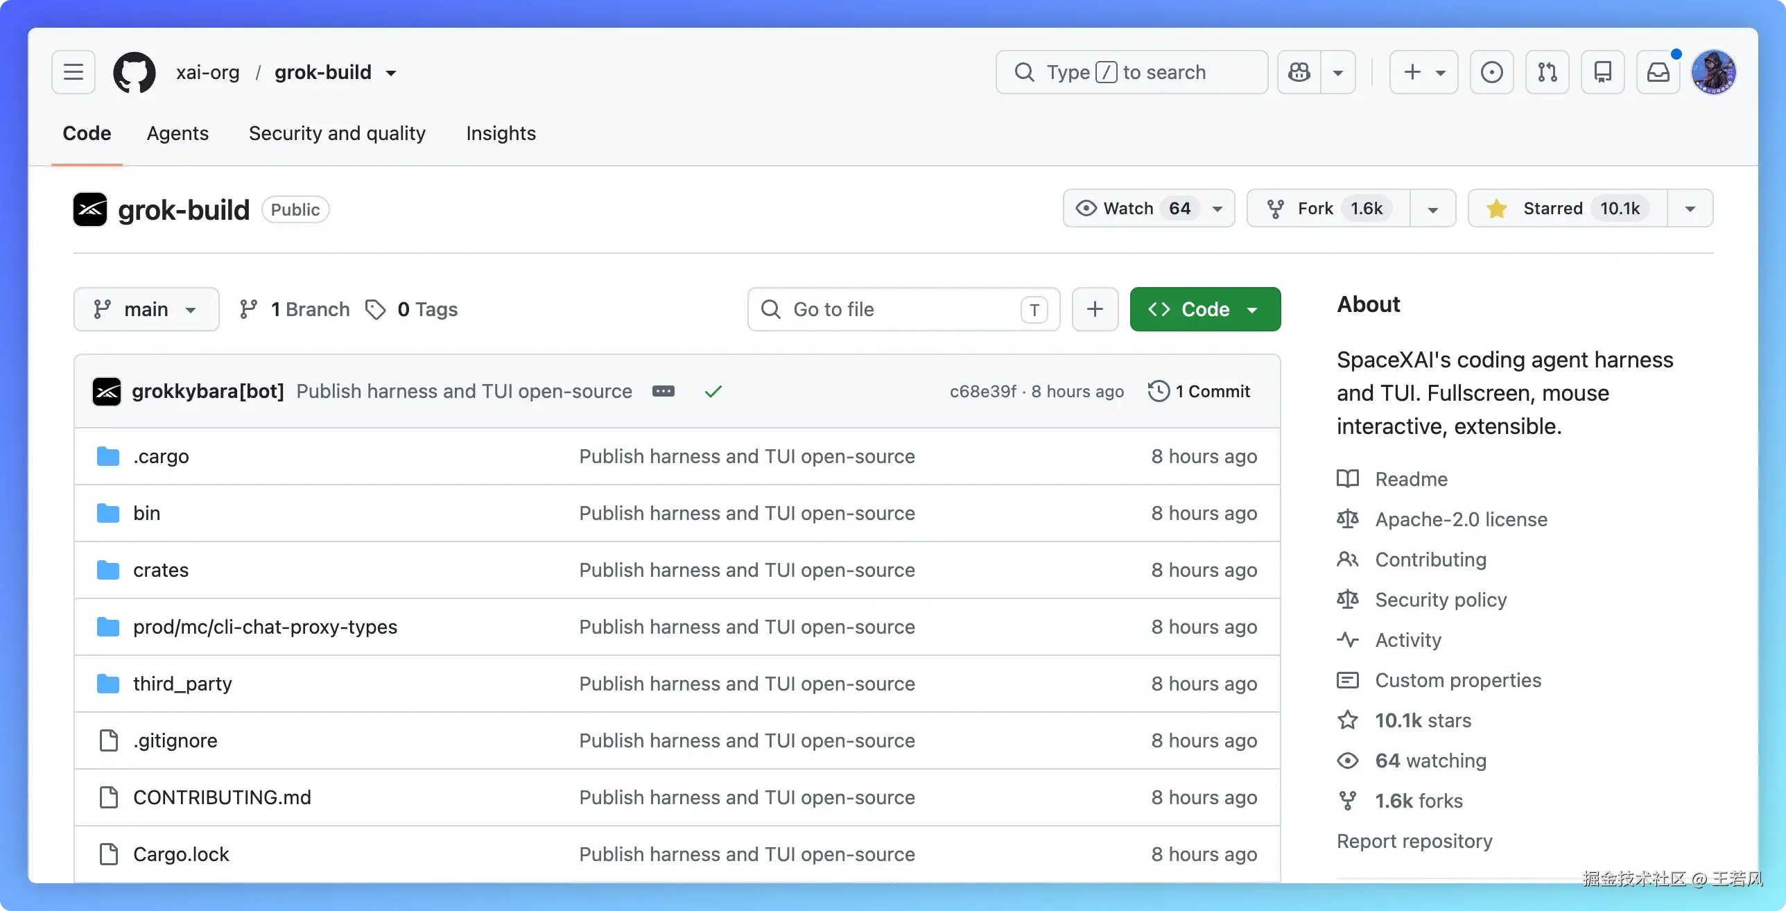
Task: Toggle the Starred button
Action: (x=1568, y=209)
